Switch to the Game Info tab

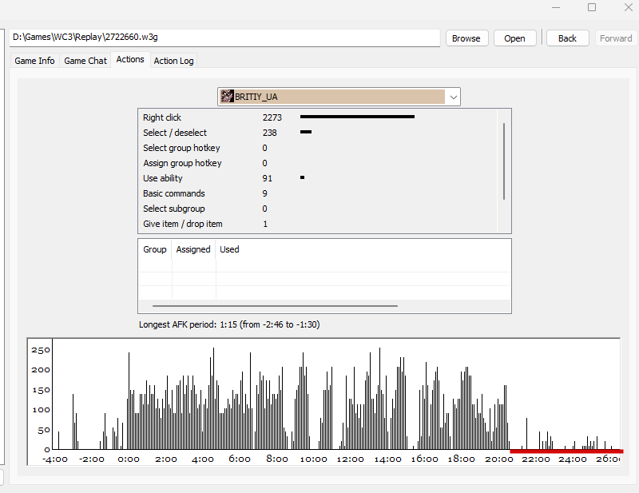[34, 61]
